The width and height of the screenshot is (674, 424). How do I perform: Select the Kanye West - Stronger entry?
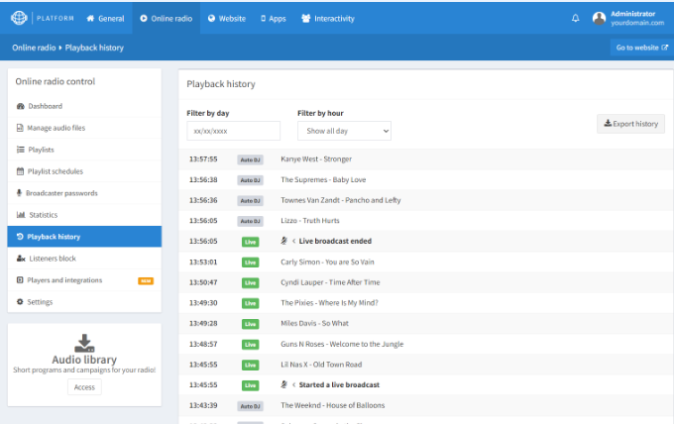[x=316, y=159]
